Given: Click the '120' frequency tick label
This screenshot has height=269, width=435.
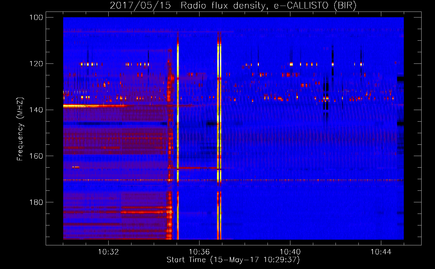Looking at the screenshot, I should coord(36,64).
